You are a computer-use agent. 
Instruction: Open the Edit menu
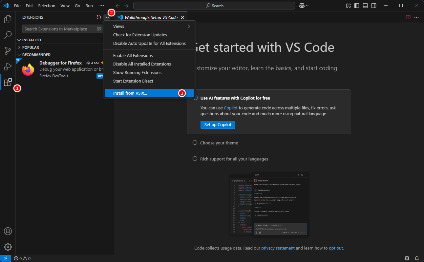tap(29, 6)
